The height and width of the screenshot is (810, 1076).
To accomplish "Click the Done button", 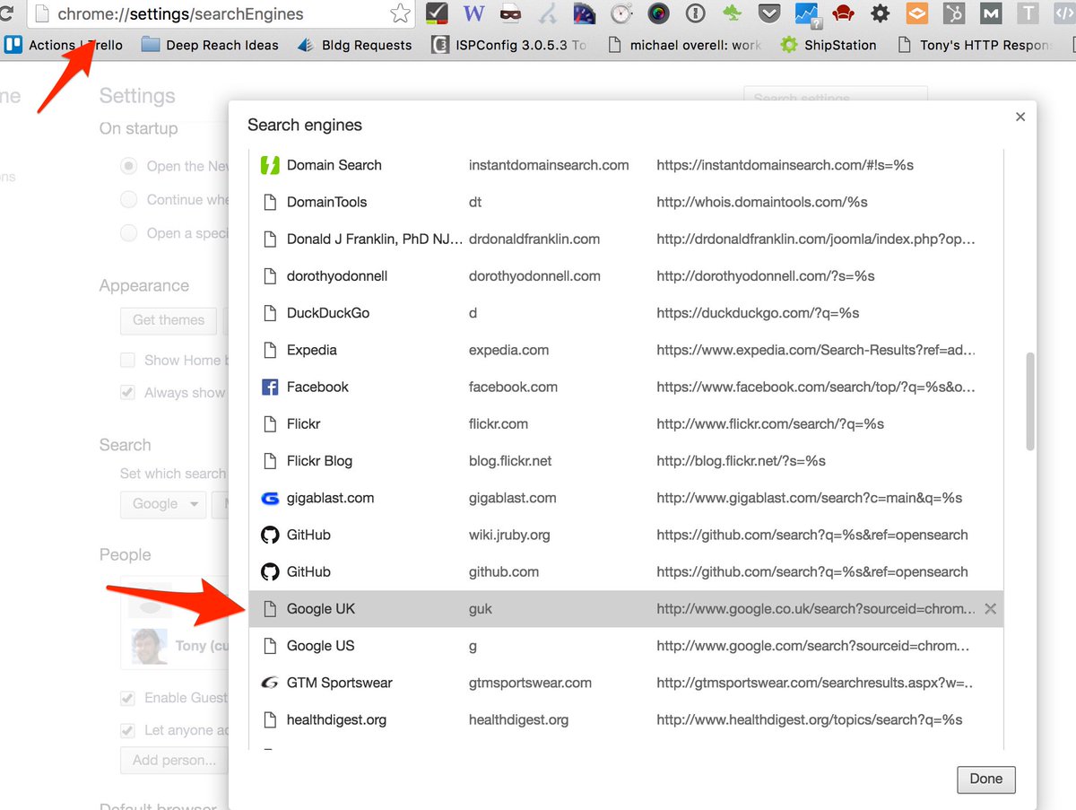I will [x=985, y=779].
